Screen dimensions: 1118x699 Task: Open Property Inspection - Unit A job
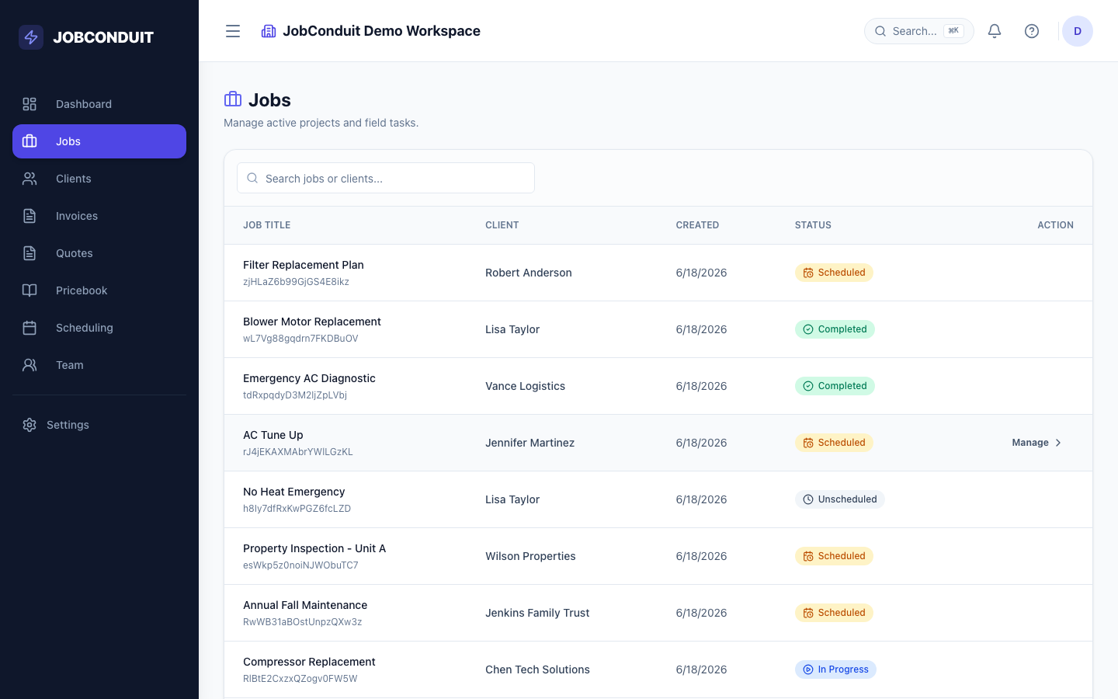point(314,548)
